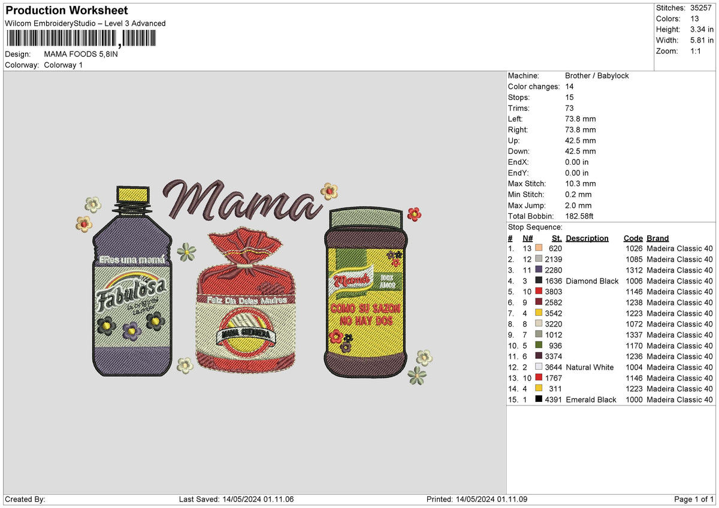Click the Emerald Black swatch in row 15
719x508 pixels.
click(x=539, y=400)
